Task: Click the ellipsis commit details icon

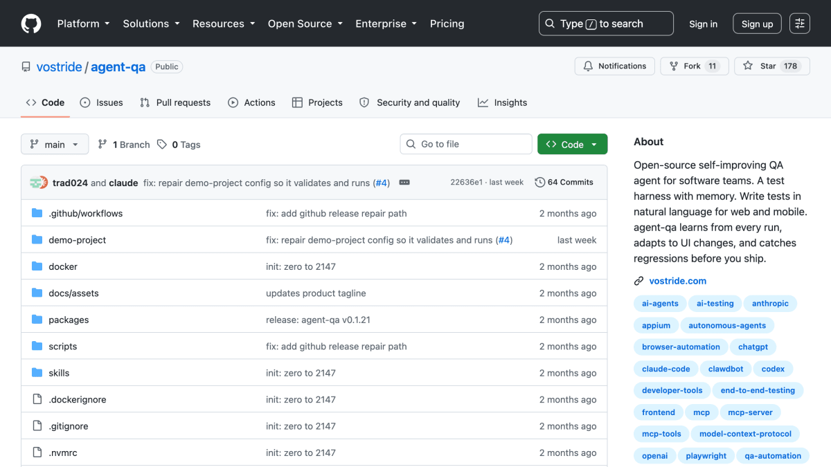Action: click(x=404, y=183)
